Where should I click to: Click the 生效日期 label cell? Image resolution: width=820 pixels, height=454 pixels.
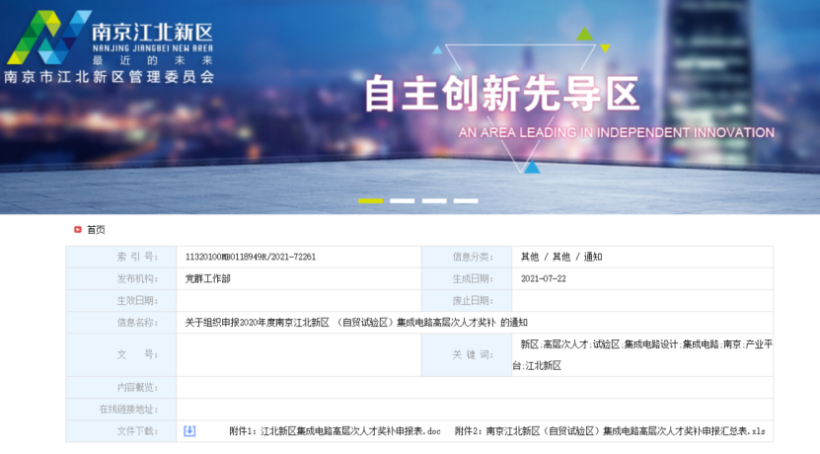[x=121, y=301]
